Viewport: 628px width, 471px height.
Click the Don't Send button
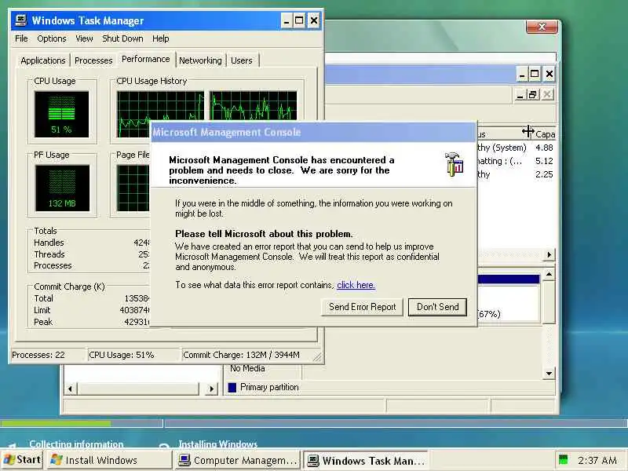437,307
